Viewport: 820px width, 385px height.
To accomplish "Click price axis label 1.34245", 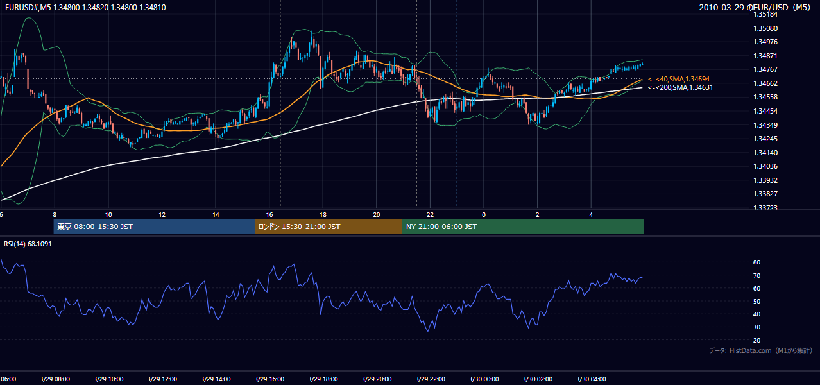I will [765, 139].
